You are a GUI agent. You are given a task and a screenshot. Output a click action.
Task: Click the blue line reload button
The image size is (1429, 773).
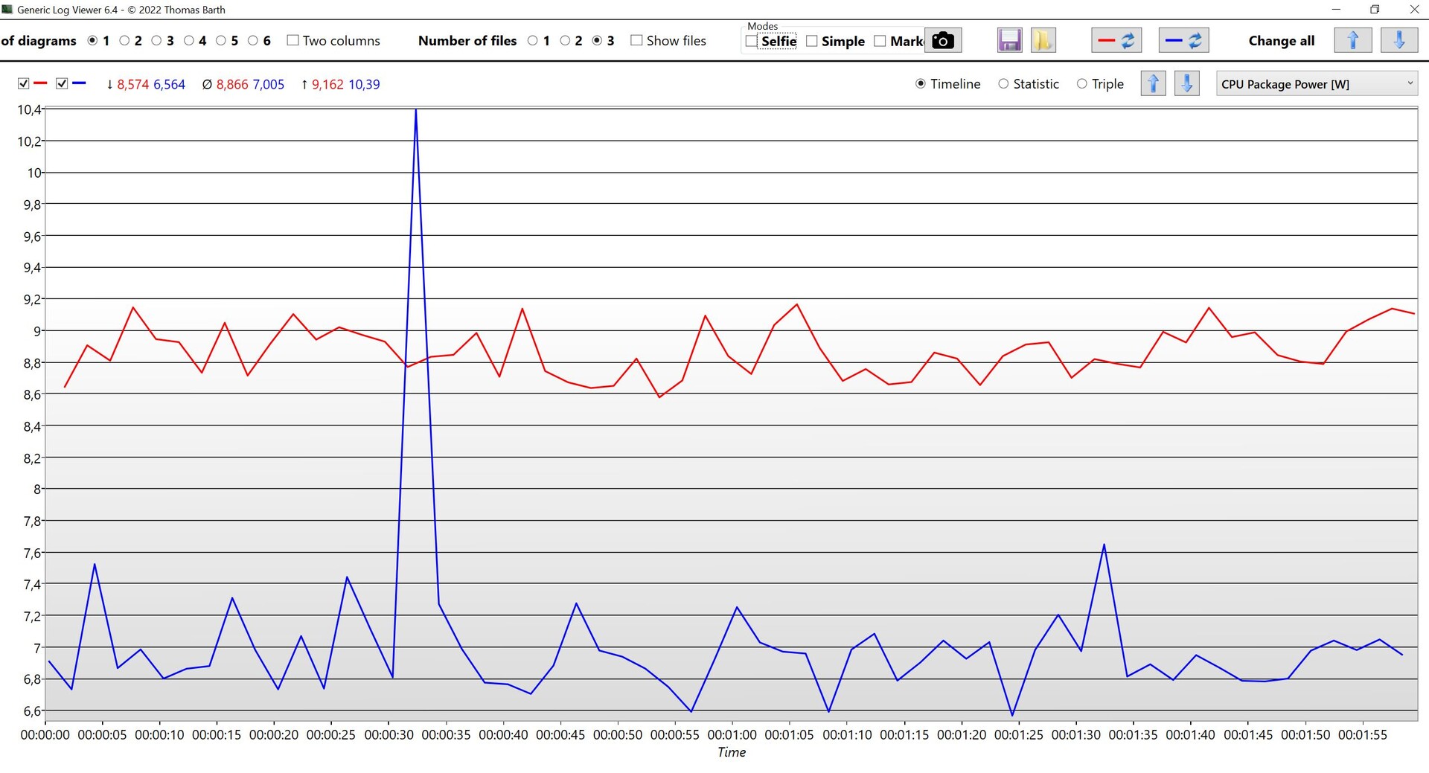tap(1183, 41)
